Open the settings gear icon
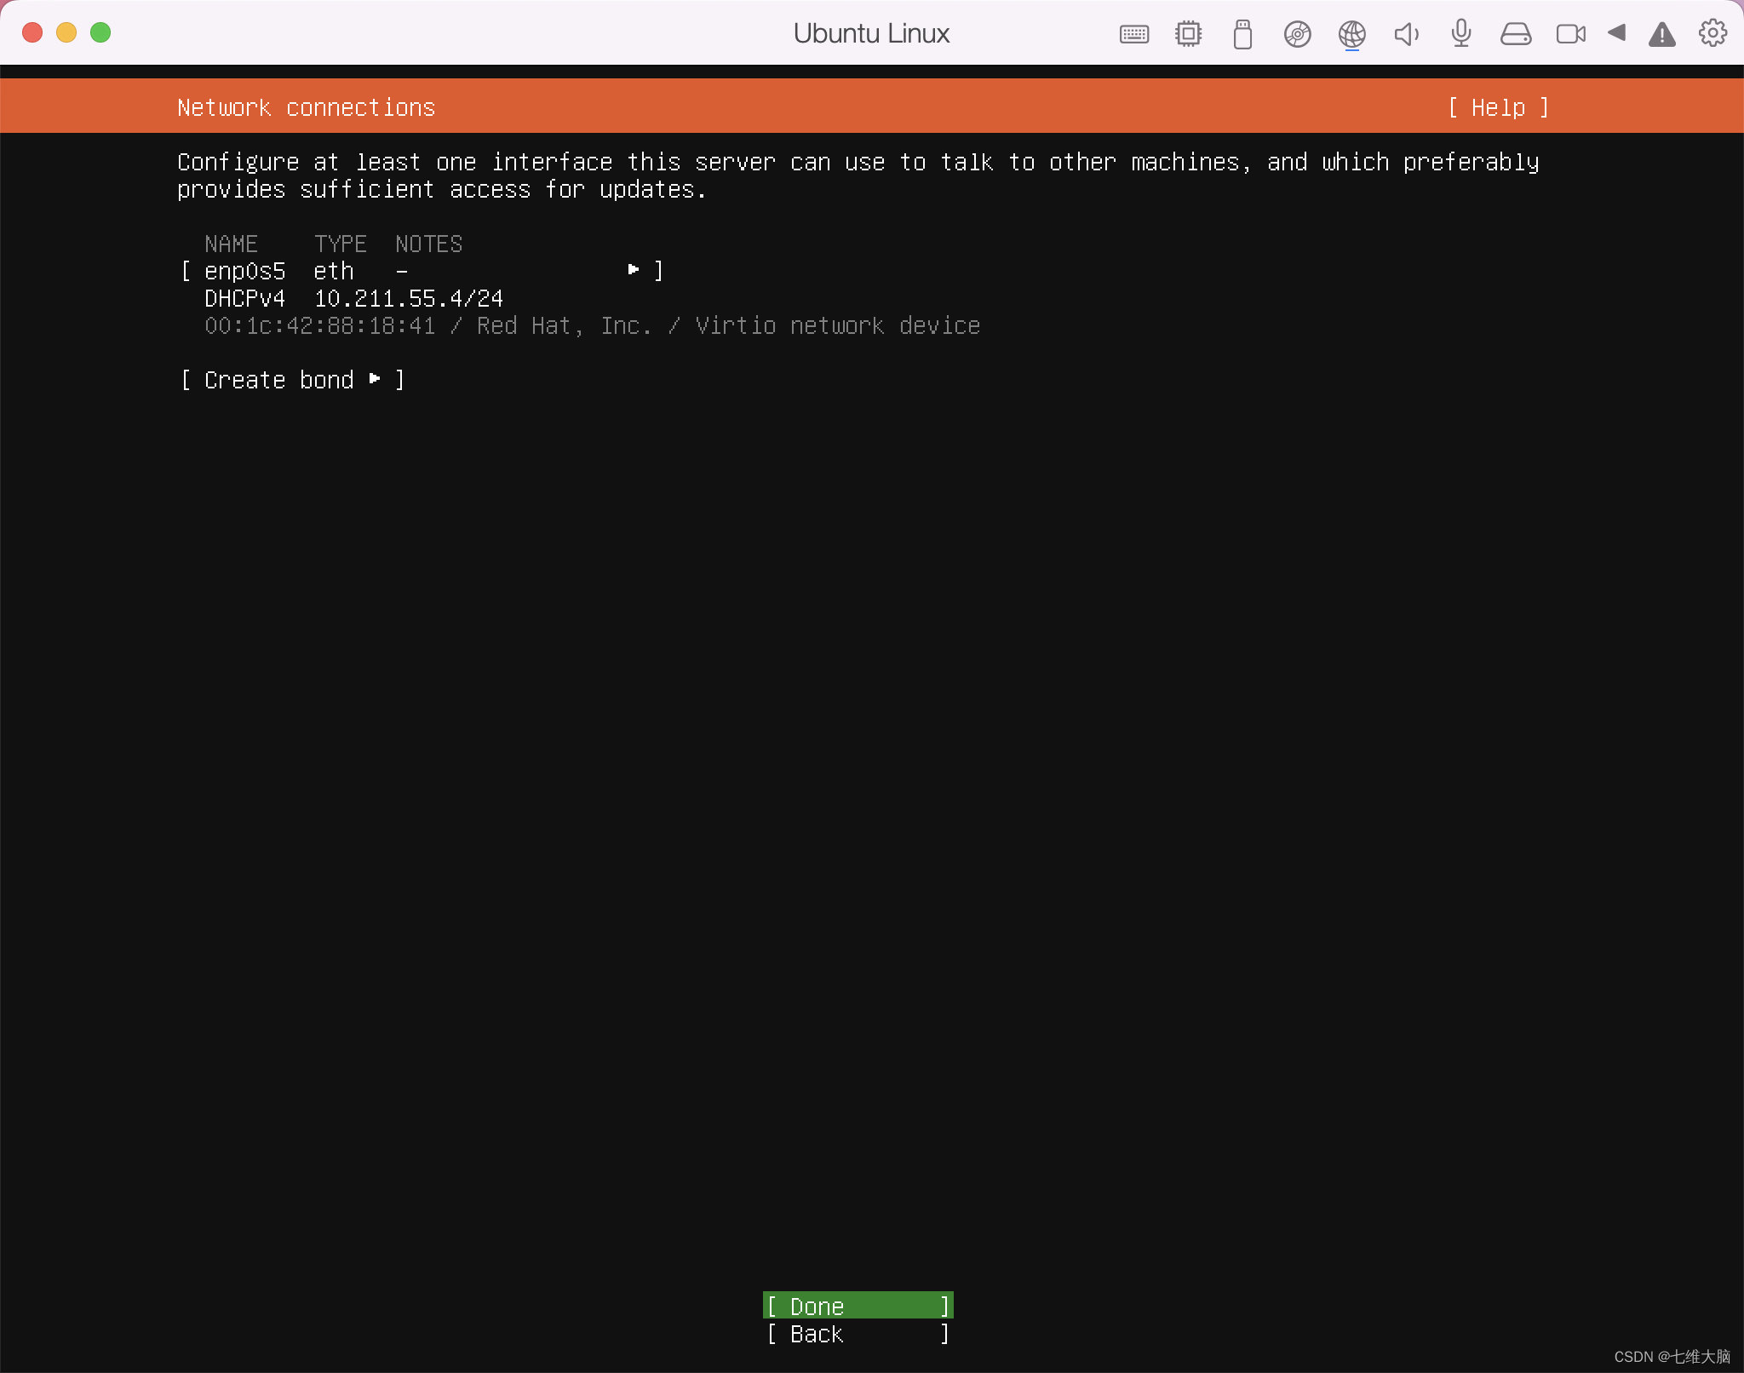Viewport: 1744px width, 1373px height. [1712, 32]
